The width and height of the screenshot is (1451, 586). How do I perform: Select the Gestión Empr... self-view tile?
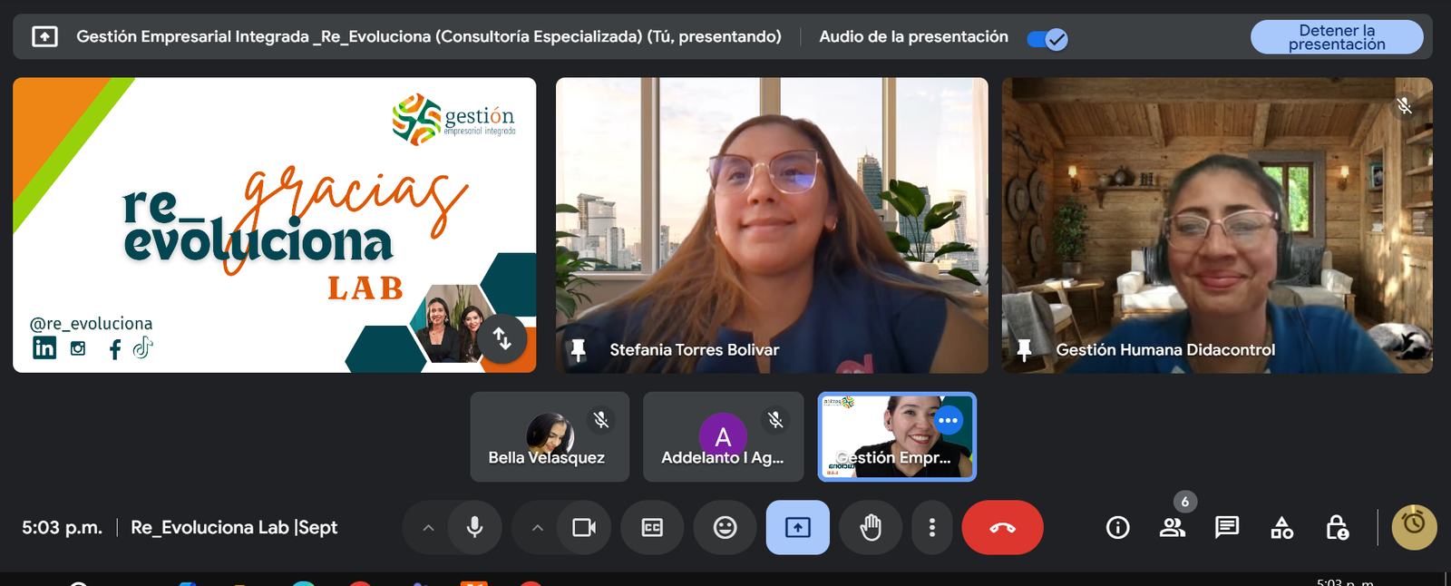coord(897,436)
